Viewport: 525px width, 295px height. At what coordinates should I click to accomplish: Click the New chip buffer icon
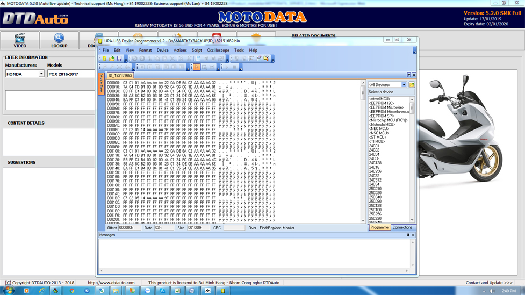pos(104,59)
